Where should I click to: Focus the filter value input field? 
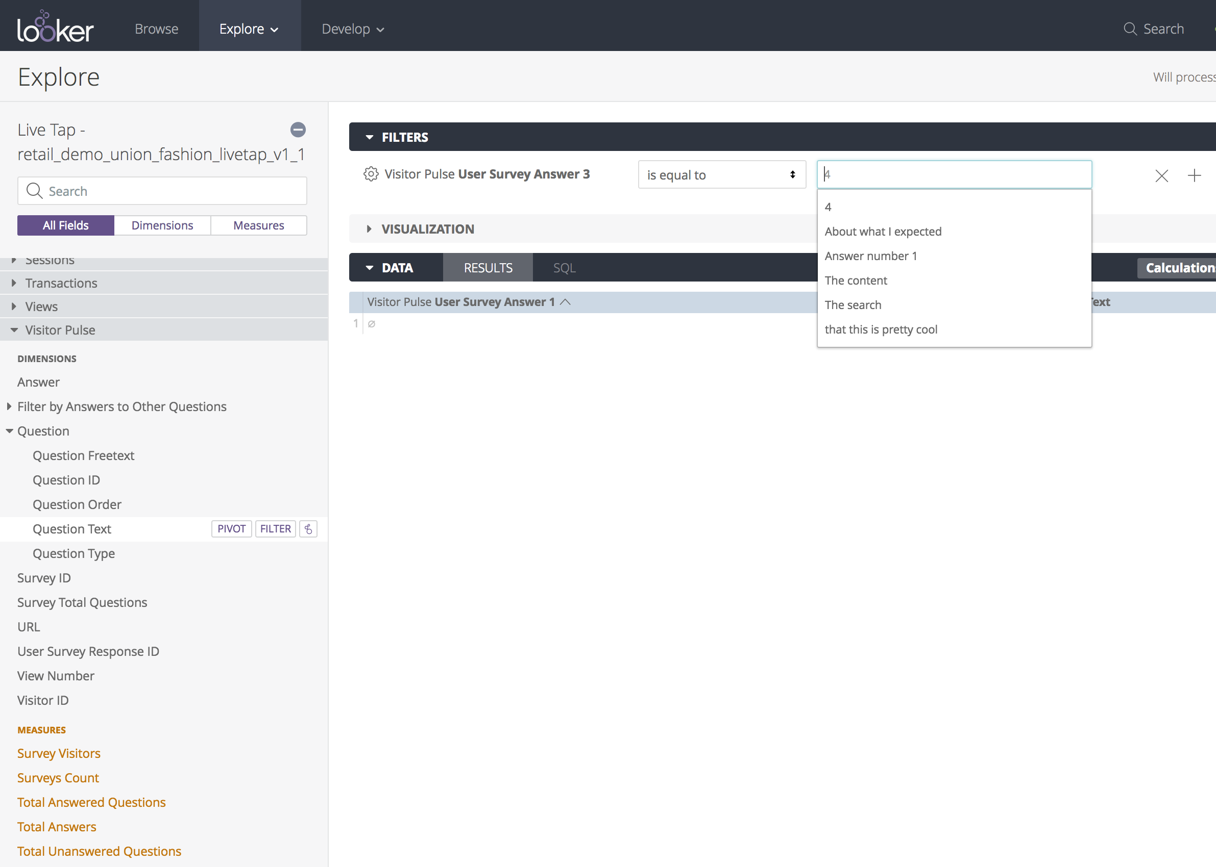[954, 174]
